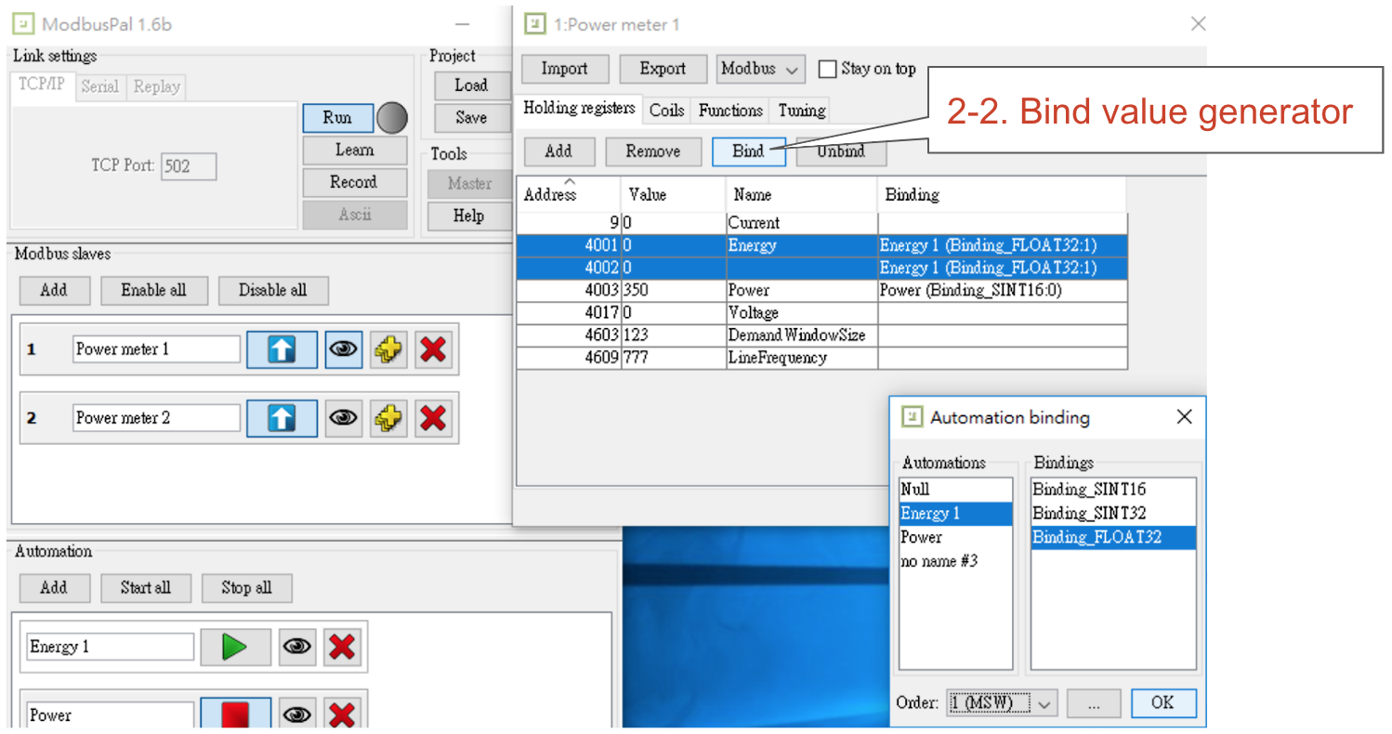The height and width of the screenshot is (734, 1392).
Task: Click the enable arrow icon for Power meter 1
Action: click(282, 350)
